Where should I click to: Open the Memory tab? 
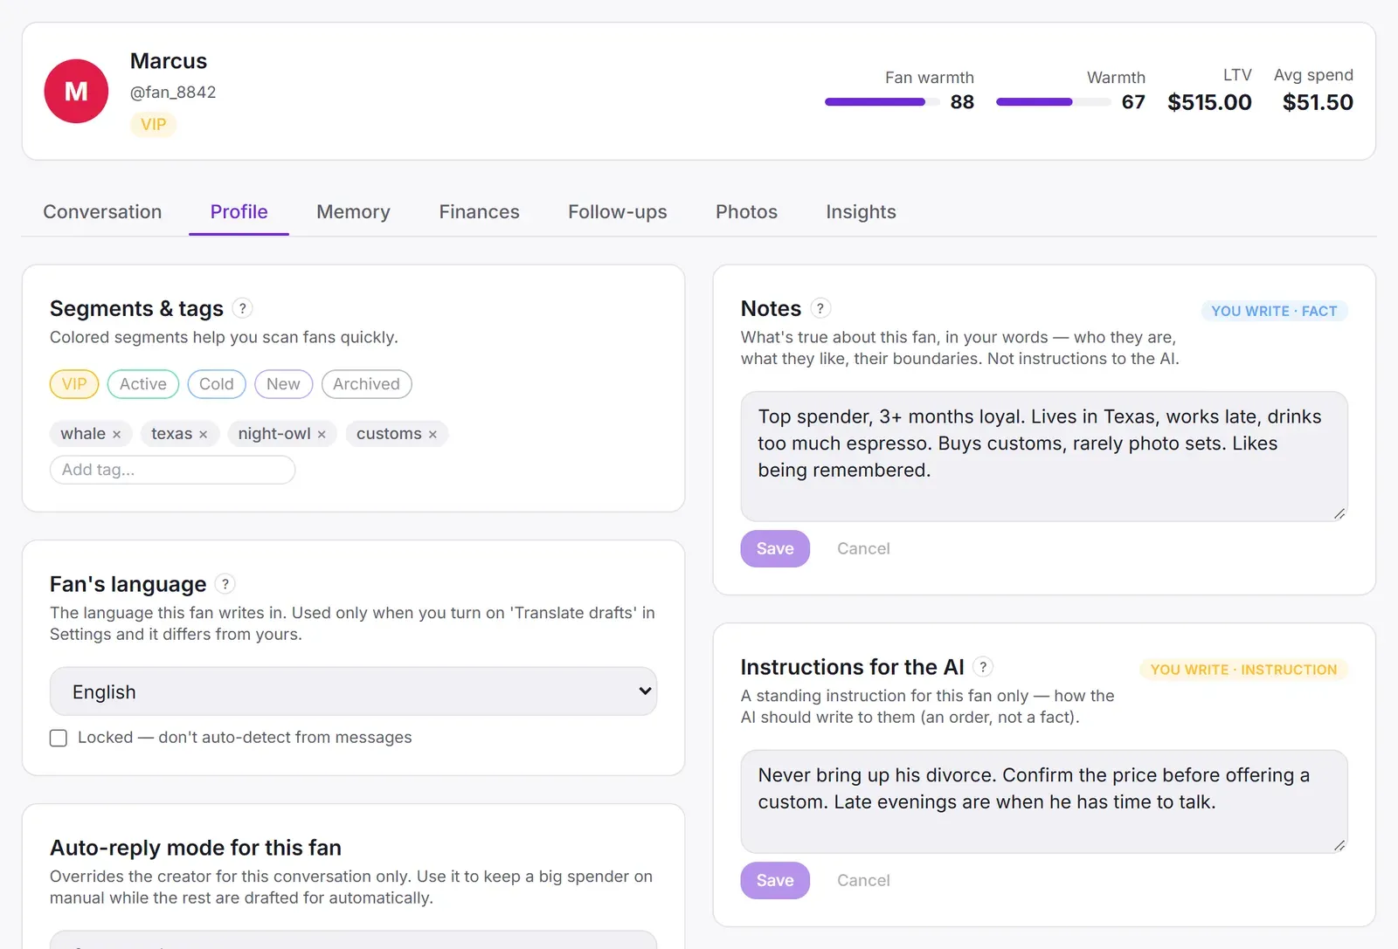pyautogui.click(x=353, y=212)
